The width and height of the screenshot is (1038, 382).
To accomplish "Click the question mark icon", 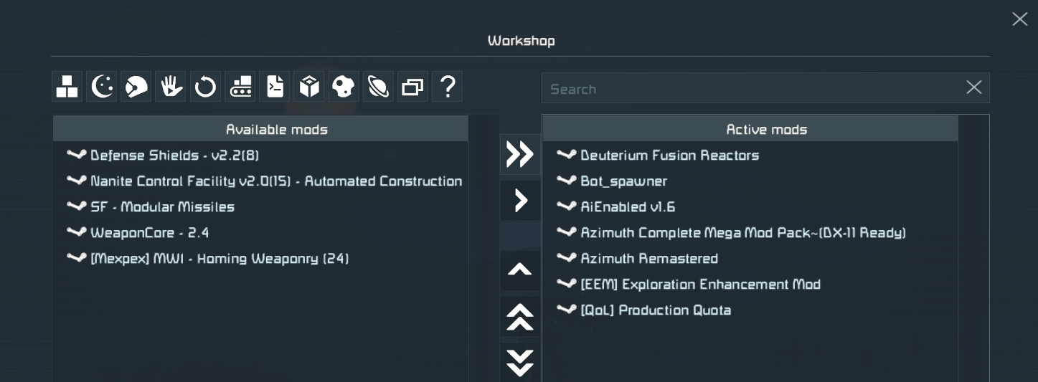I will click(448, 87).
